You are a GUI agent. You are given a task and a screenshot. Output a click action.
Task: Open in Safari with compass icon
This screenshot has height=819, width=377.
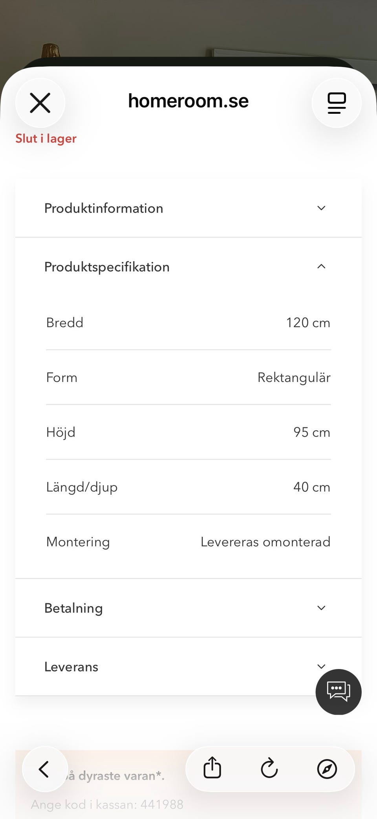point(327,769)
